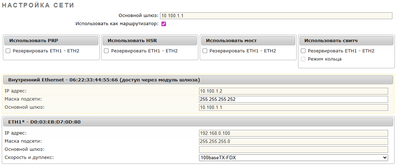Click the 'Использовать PRP' header button

coord(51,41)
